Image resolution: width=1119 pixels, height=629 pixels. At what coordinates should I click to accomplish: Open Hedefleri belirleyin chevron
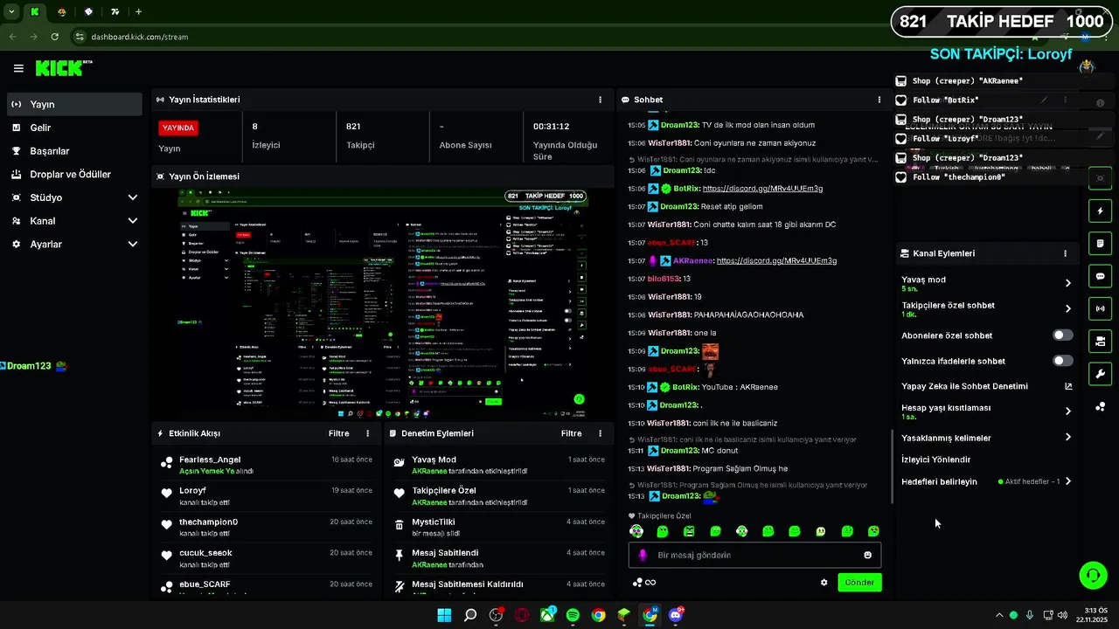pyautogui.click(x=1067, y=481)
